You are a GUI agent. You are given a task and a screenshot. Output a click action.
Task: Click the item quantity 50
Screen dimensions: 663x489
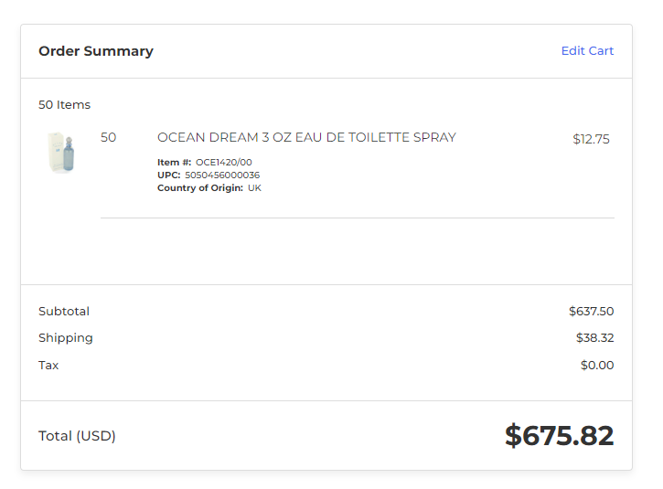[x=108, y=137]
